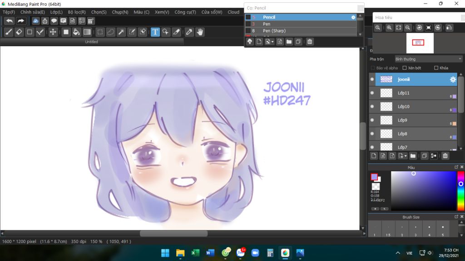The height and width of the screenshot is (261, 465).
Task: Select the Pen (Sharp) brush
Action: tap(301, 31)
